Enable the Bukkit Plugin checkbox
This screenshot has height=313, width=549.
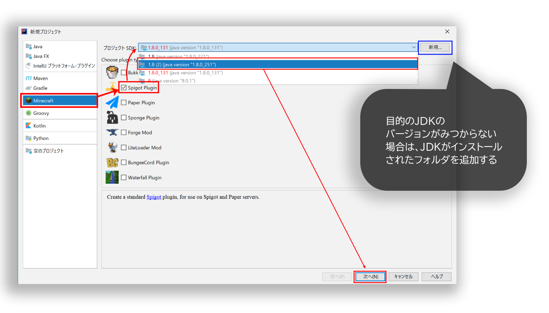point(124,72)
